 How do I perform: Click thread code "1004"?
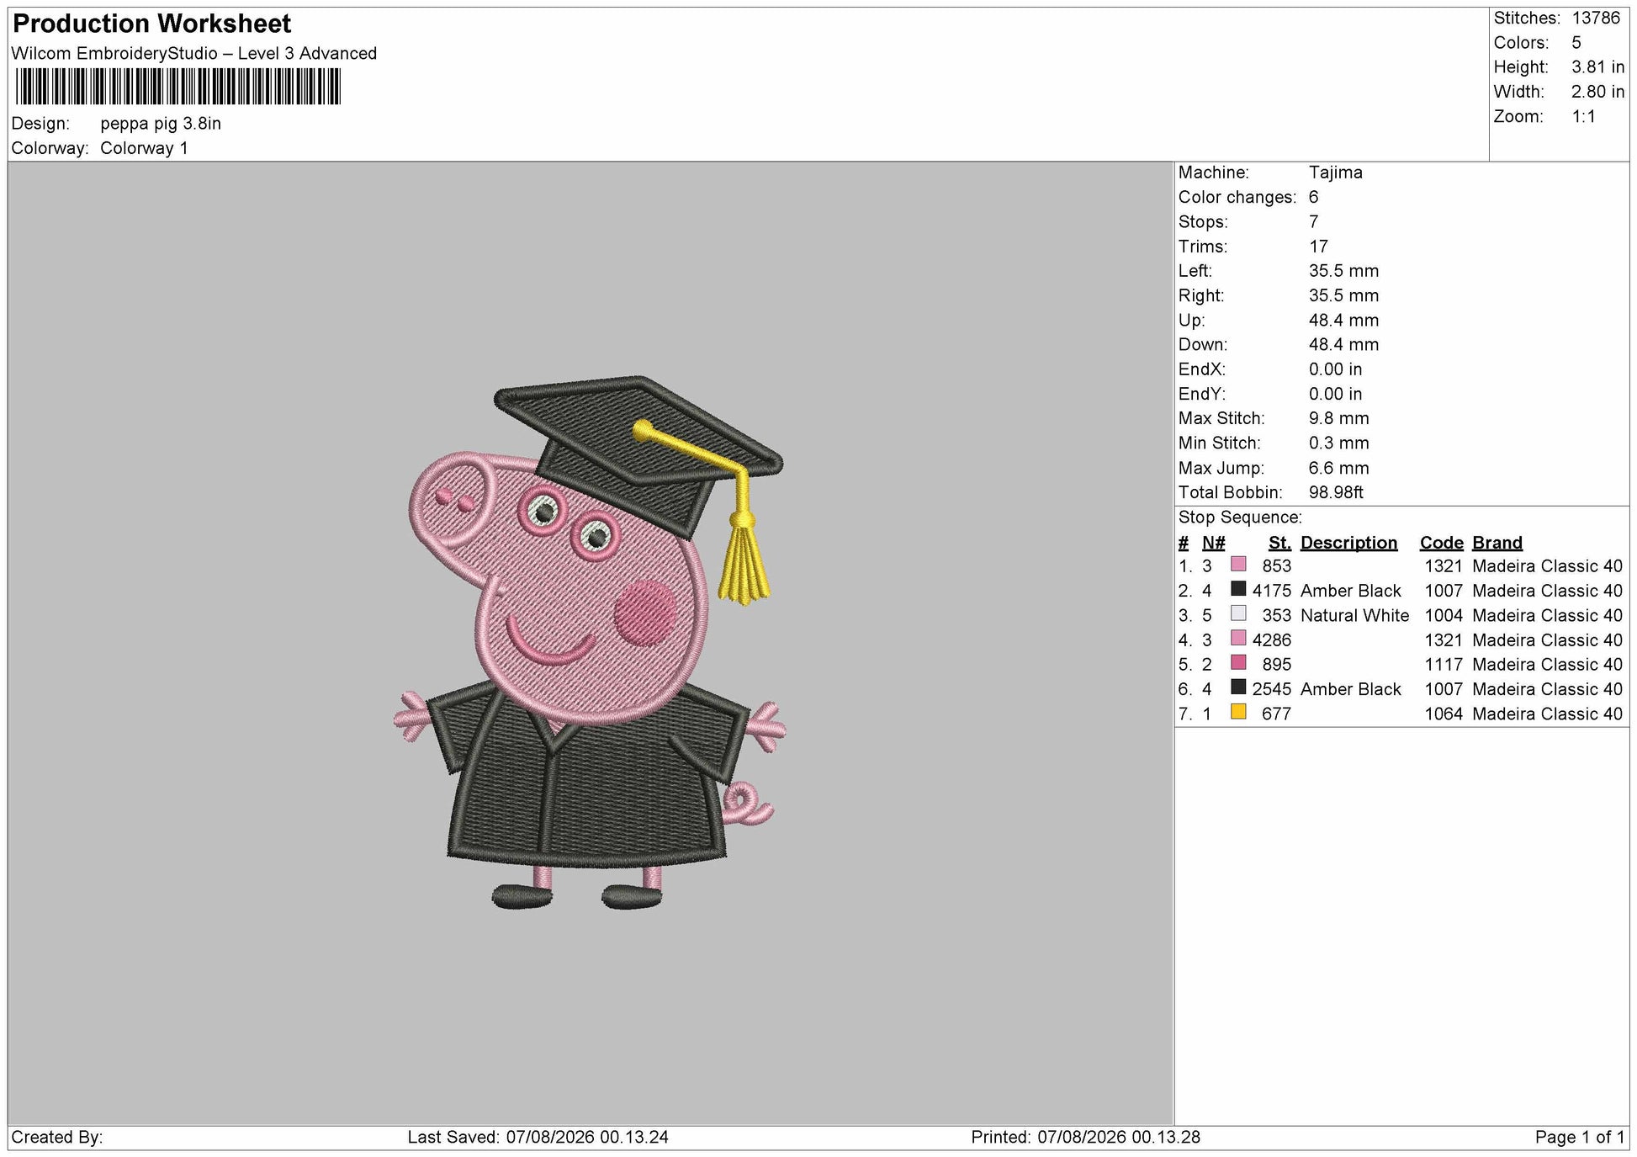(1444, 615)
